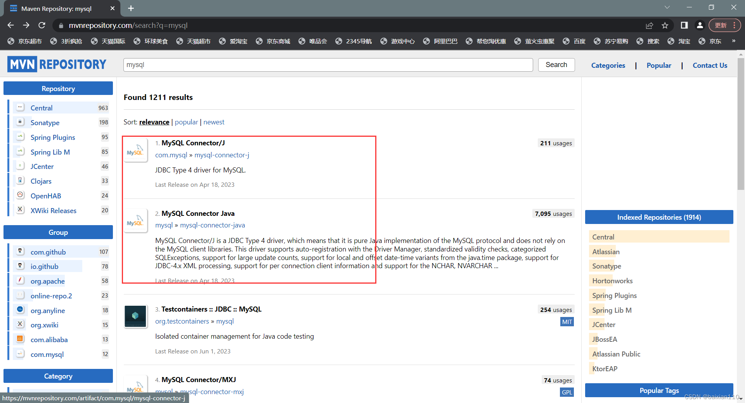Click the com.alibaba group icon
The width and height of the screenshot is (745, 403).
20,339
